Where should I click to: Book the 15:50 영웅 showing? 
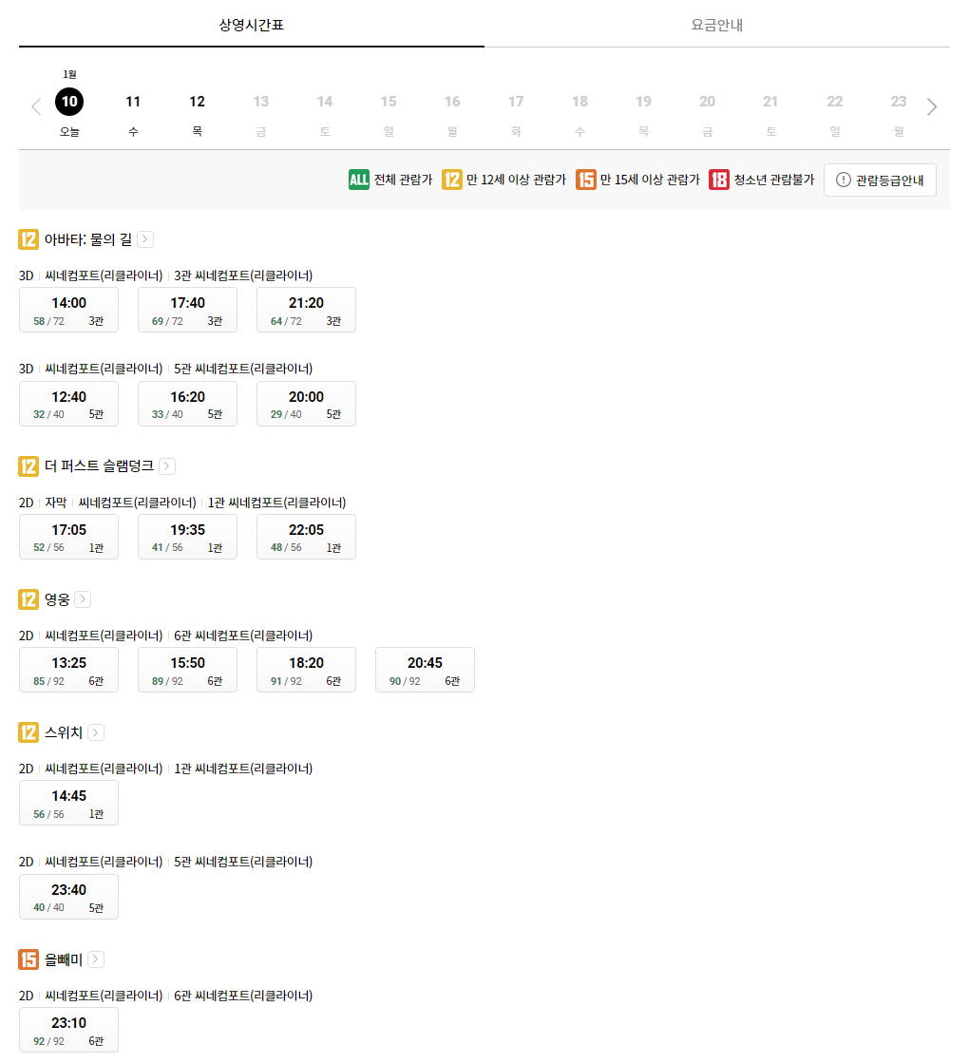(x=187, y=670)
